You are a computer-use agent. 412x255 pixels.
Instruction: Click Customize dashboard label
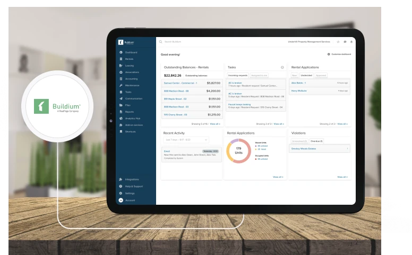coord(341,54)
